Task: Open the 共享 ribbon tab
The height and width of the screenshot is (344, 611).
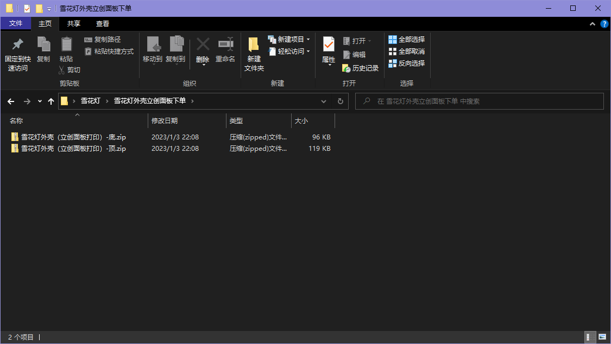Action: tap(74, 24)
